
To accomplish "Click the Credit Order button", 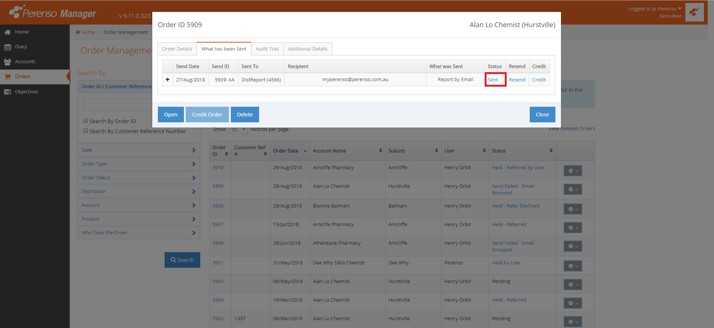I will tap(207, 115).
